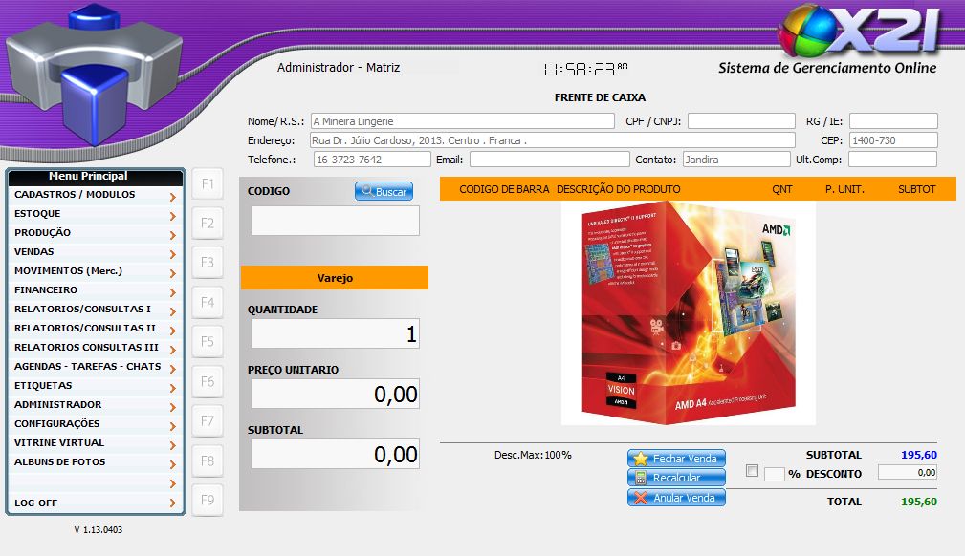This screenshot has height=556, width=965.
Task: Click the calculator icon on Recalcular
Action: tap(641, 478)
